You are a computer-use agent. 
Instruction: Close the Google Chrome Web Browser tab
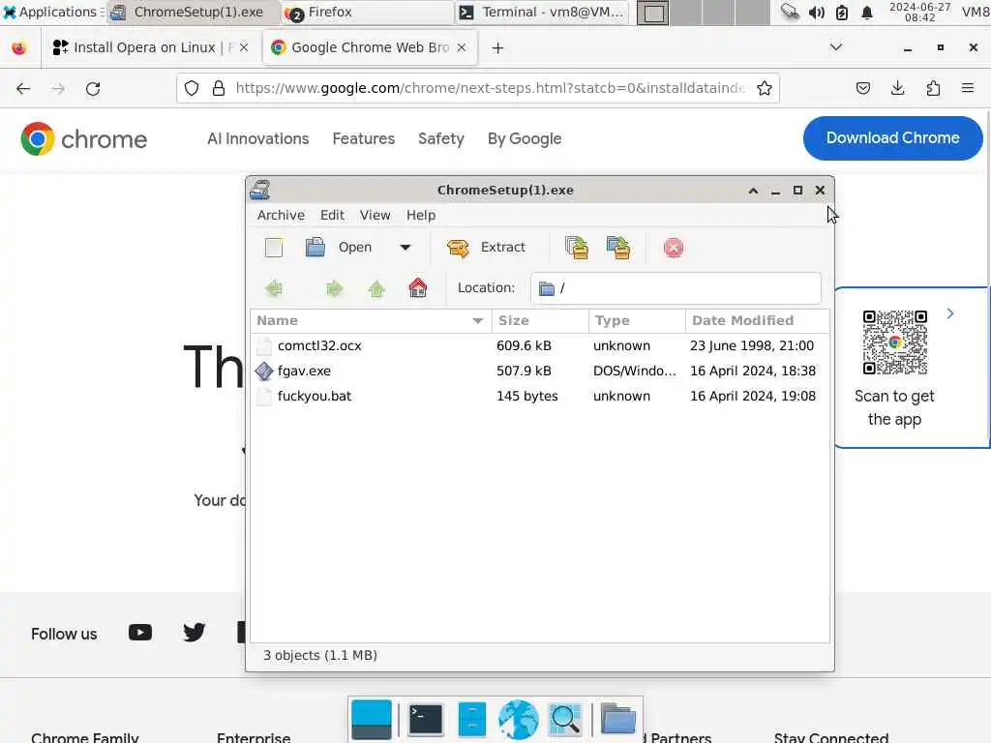pos(462,47)
